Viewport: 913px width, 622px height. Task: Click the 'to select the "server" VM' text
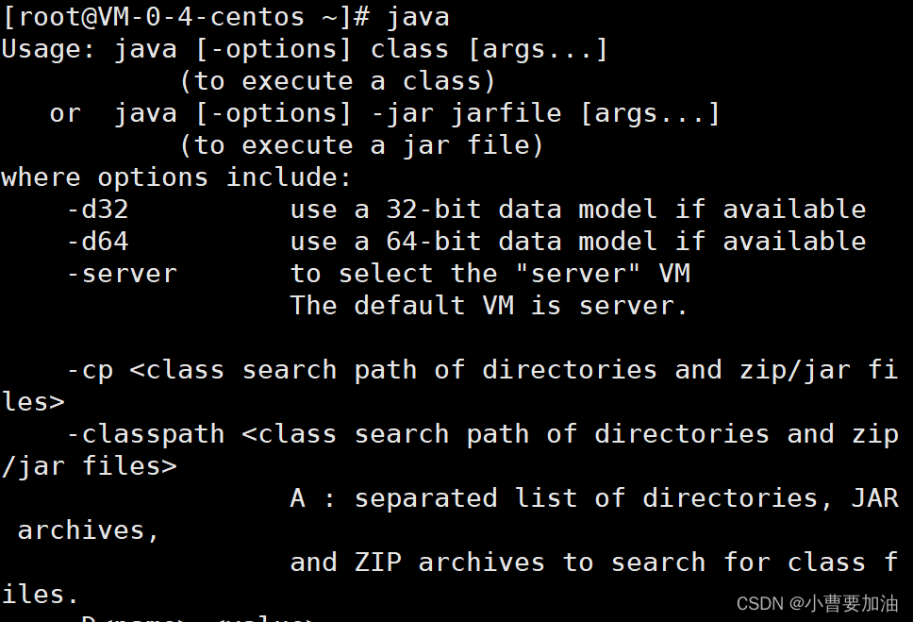(490, 274)
